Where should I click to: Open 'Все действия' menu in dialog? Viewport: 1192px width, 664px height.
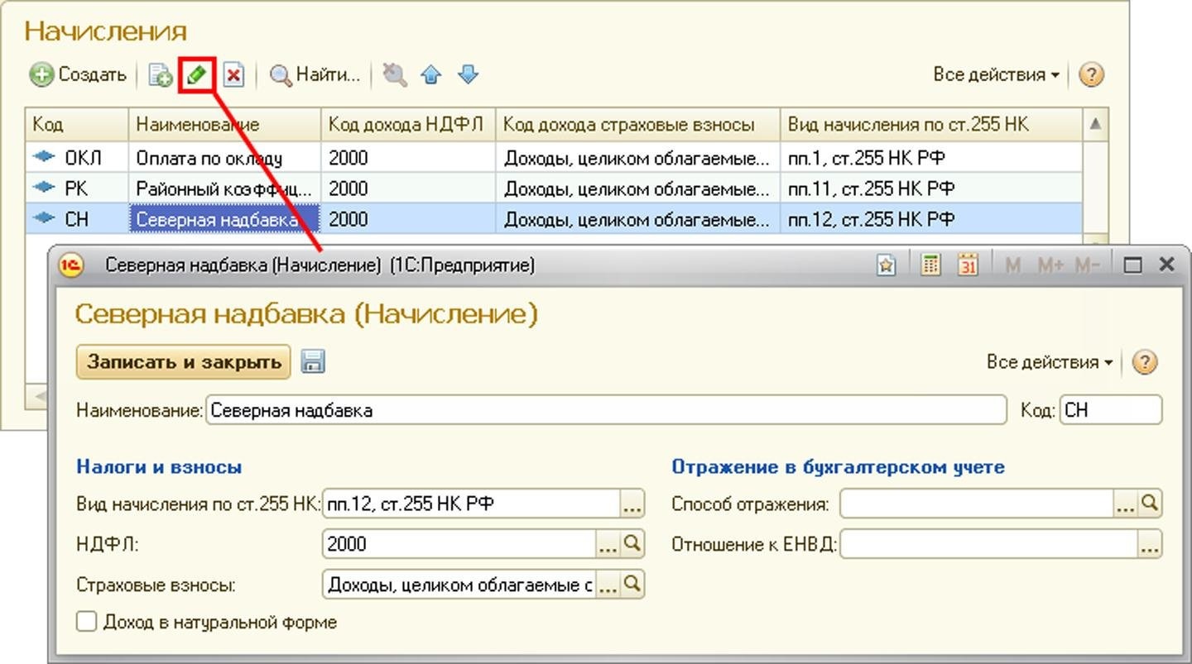point(1049,362)
